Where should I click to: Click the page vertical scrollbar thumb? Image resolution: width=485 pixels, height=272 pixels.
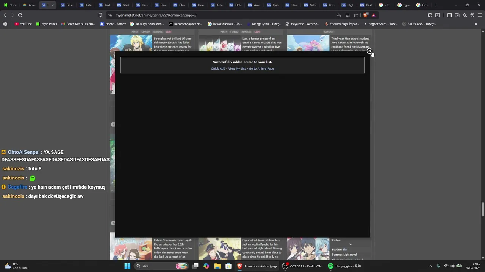[x=483, y=210]
